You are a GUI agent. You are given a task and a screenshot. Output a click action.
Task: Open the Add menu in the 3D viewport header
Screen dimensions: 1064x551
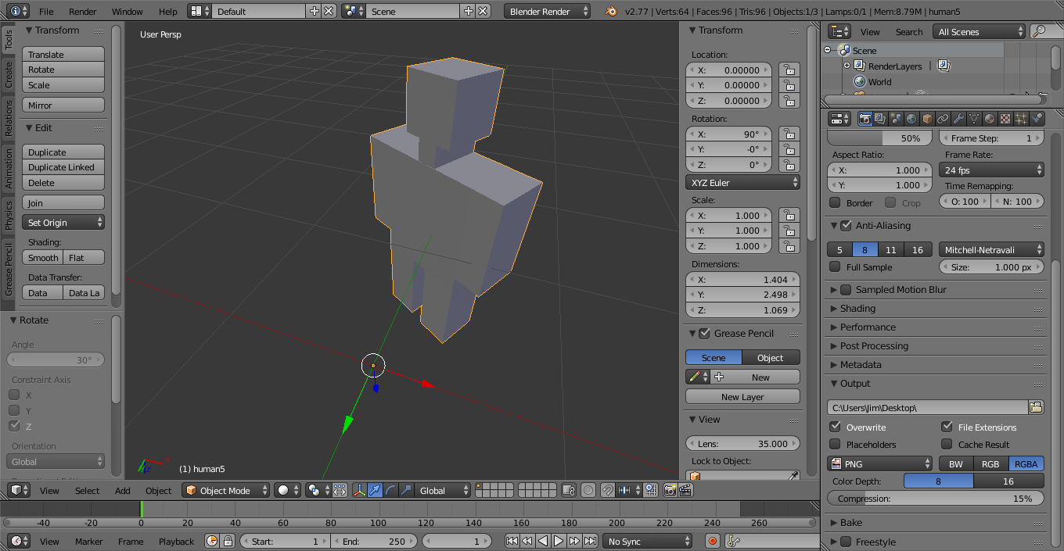pyautogui.click(x=123, y=491)
